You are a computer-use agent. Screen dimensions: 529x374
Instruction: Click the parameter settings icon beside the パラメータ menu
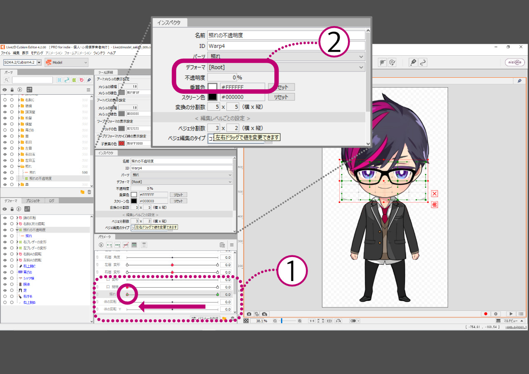point(222,245)
